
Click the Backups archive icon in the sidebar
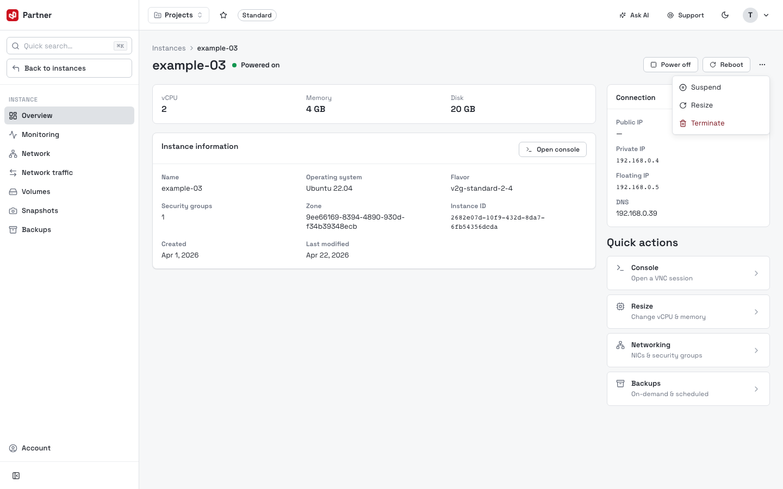pos(13,230)
